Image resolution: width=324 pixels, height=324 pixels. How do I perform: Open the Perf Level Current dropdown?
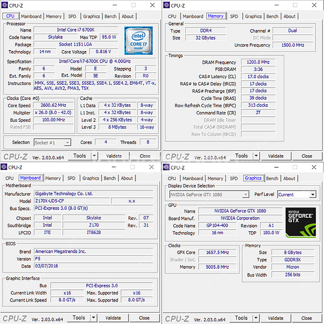point(313,194)
